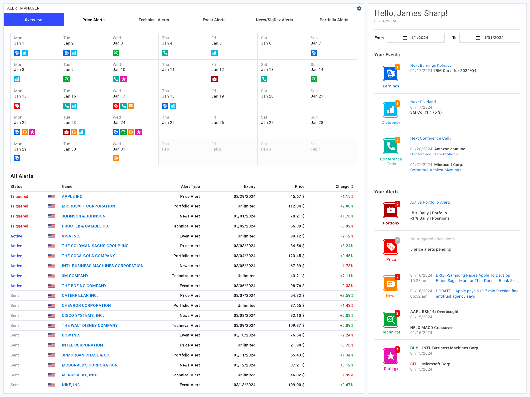The image size is (530, 397).
Task: Click the Portfolio alerts briefcase icon
Action: tap(391, 210)
